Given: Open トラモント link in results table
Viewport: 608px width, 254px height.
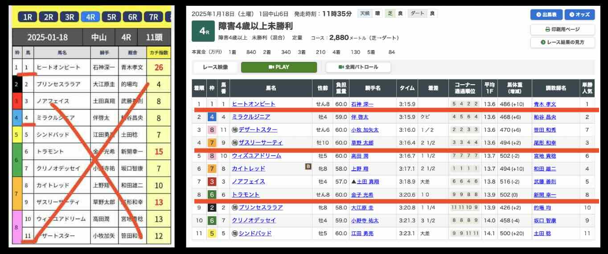Looking at the screenshot, I should (x=246, y=194).
